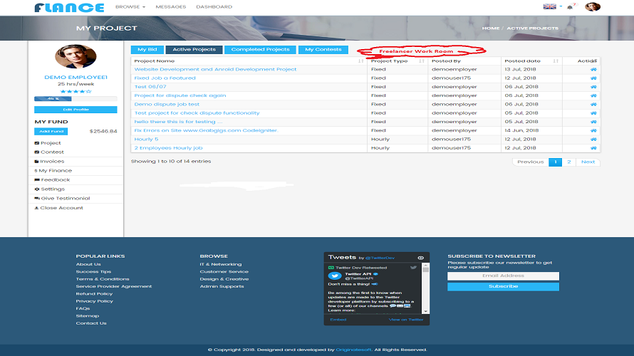Open the Dashboard menu item
The image size is (634, 356).
pyautogui.click(x=214, y=7)
